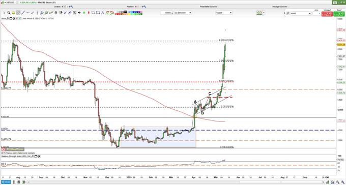Select the triangle shape tool
This screenshot has width=346, height=185.
103,13
